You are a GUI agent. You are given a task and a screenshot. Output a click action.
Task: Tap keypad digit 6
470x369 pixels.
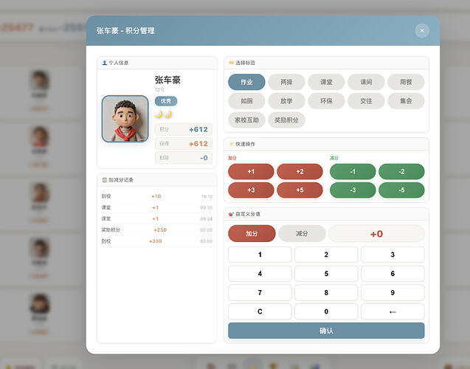coord(393,273)
